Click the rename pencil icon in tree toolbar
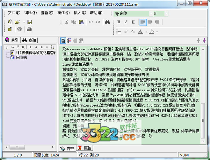The width and height of the screenshot is (210, 160). click(x=18, y=47)
